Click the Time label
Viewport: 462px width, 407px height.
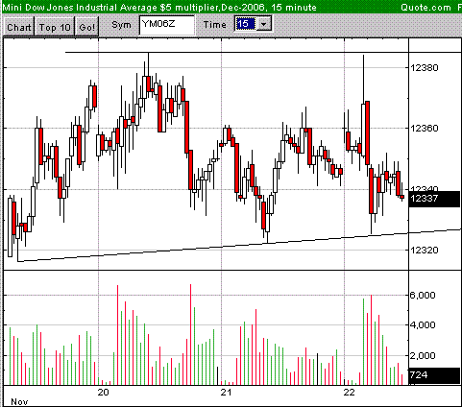click(x=215, y=25)
